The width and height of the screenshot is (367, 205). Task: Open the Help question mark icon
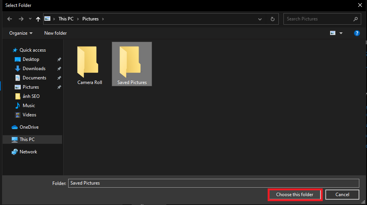(357, 33)
